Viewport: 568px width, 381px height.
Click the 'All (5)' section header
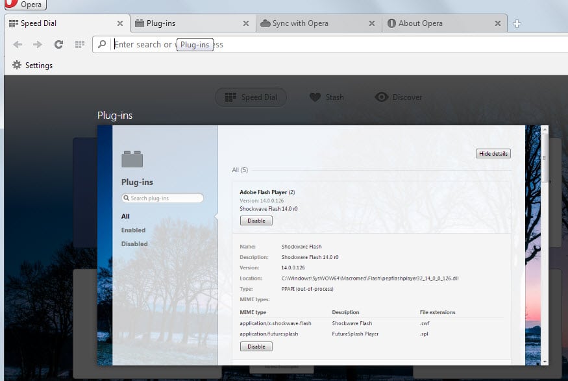point(240,170)
